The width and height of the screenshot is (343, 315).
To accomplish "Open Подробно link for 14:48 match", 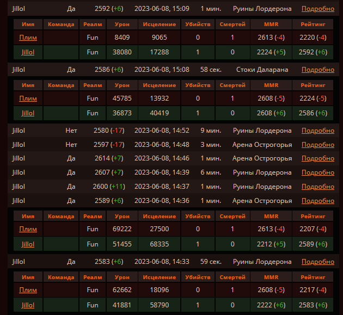I will coord(318,145).
